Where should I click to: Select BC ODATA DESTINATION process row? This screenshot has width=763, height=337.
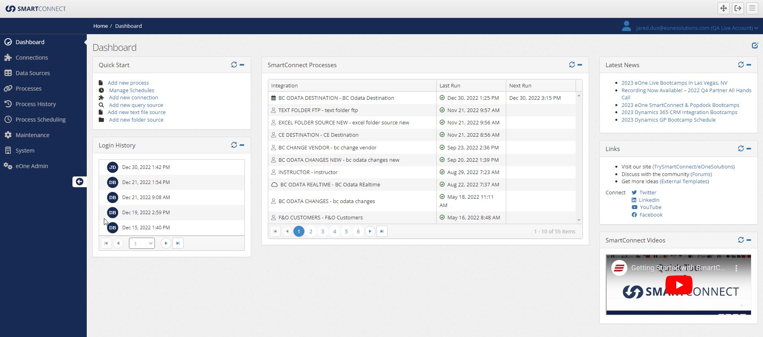coord(422,98)
